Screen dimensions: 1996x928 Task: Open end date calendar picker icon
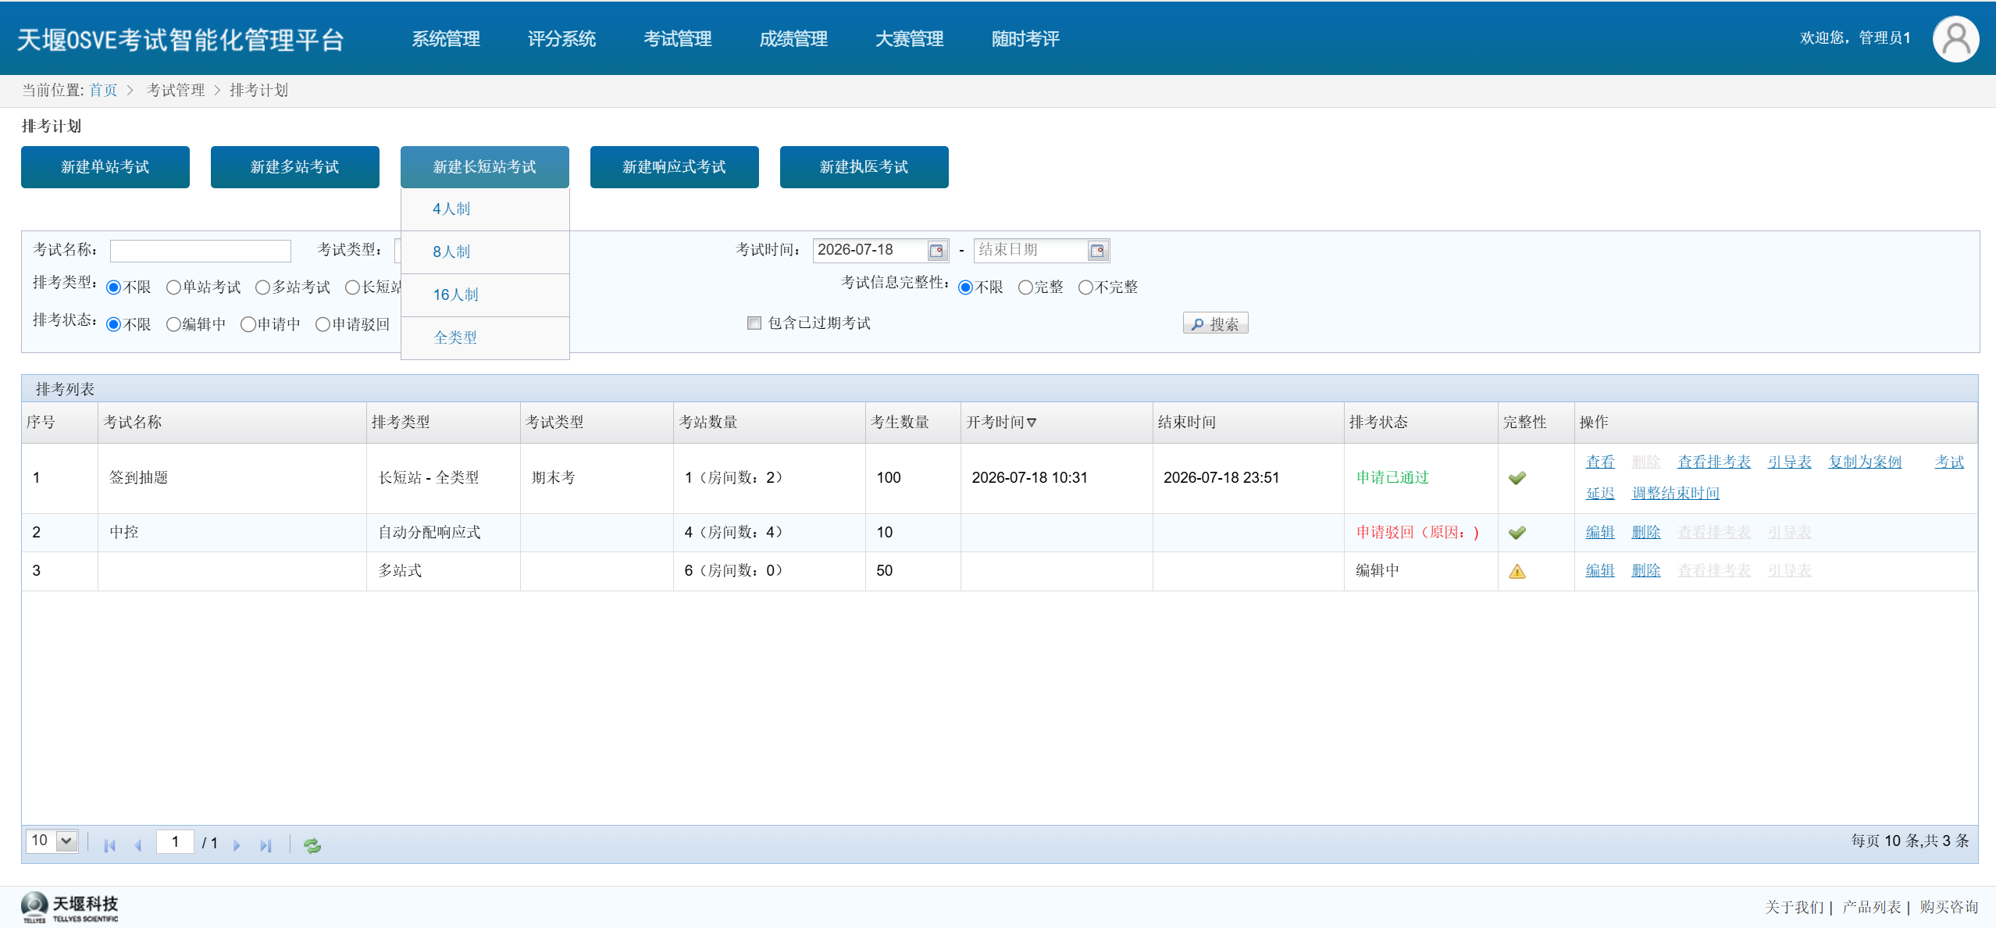tap(1097, 251)
